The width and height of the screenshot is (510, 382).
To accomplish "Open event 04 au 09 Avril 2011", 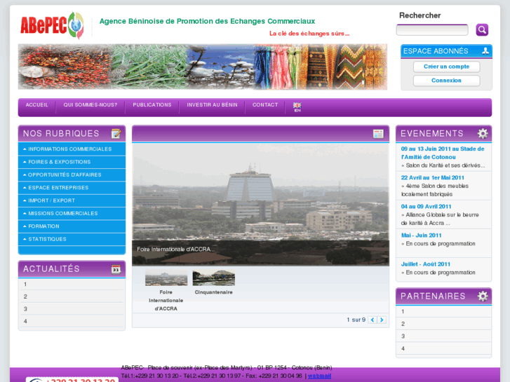I will point(426,207).
